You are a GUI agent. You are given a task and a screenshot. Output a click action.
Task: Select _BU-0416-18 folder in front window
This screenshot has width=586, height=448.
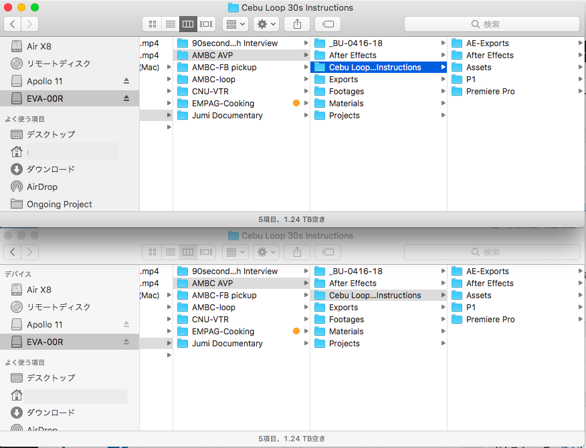point(379,43)
